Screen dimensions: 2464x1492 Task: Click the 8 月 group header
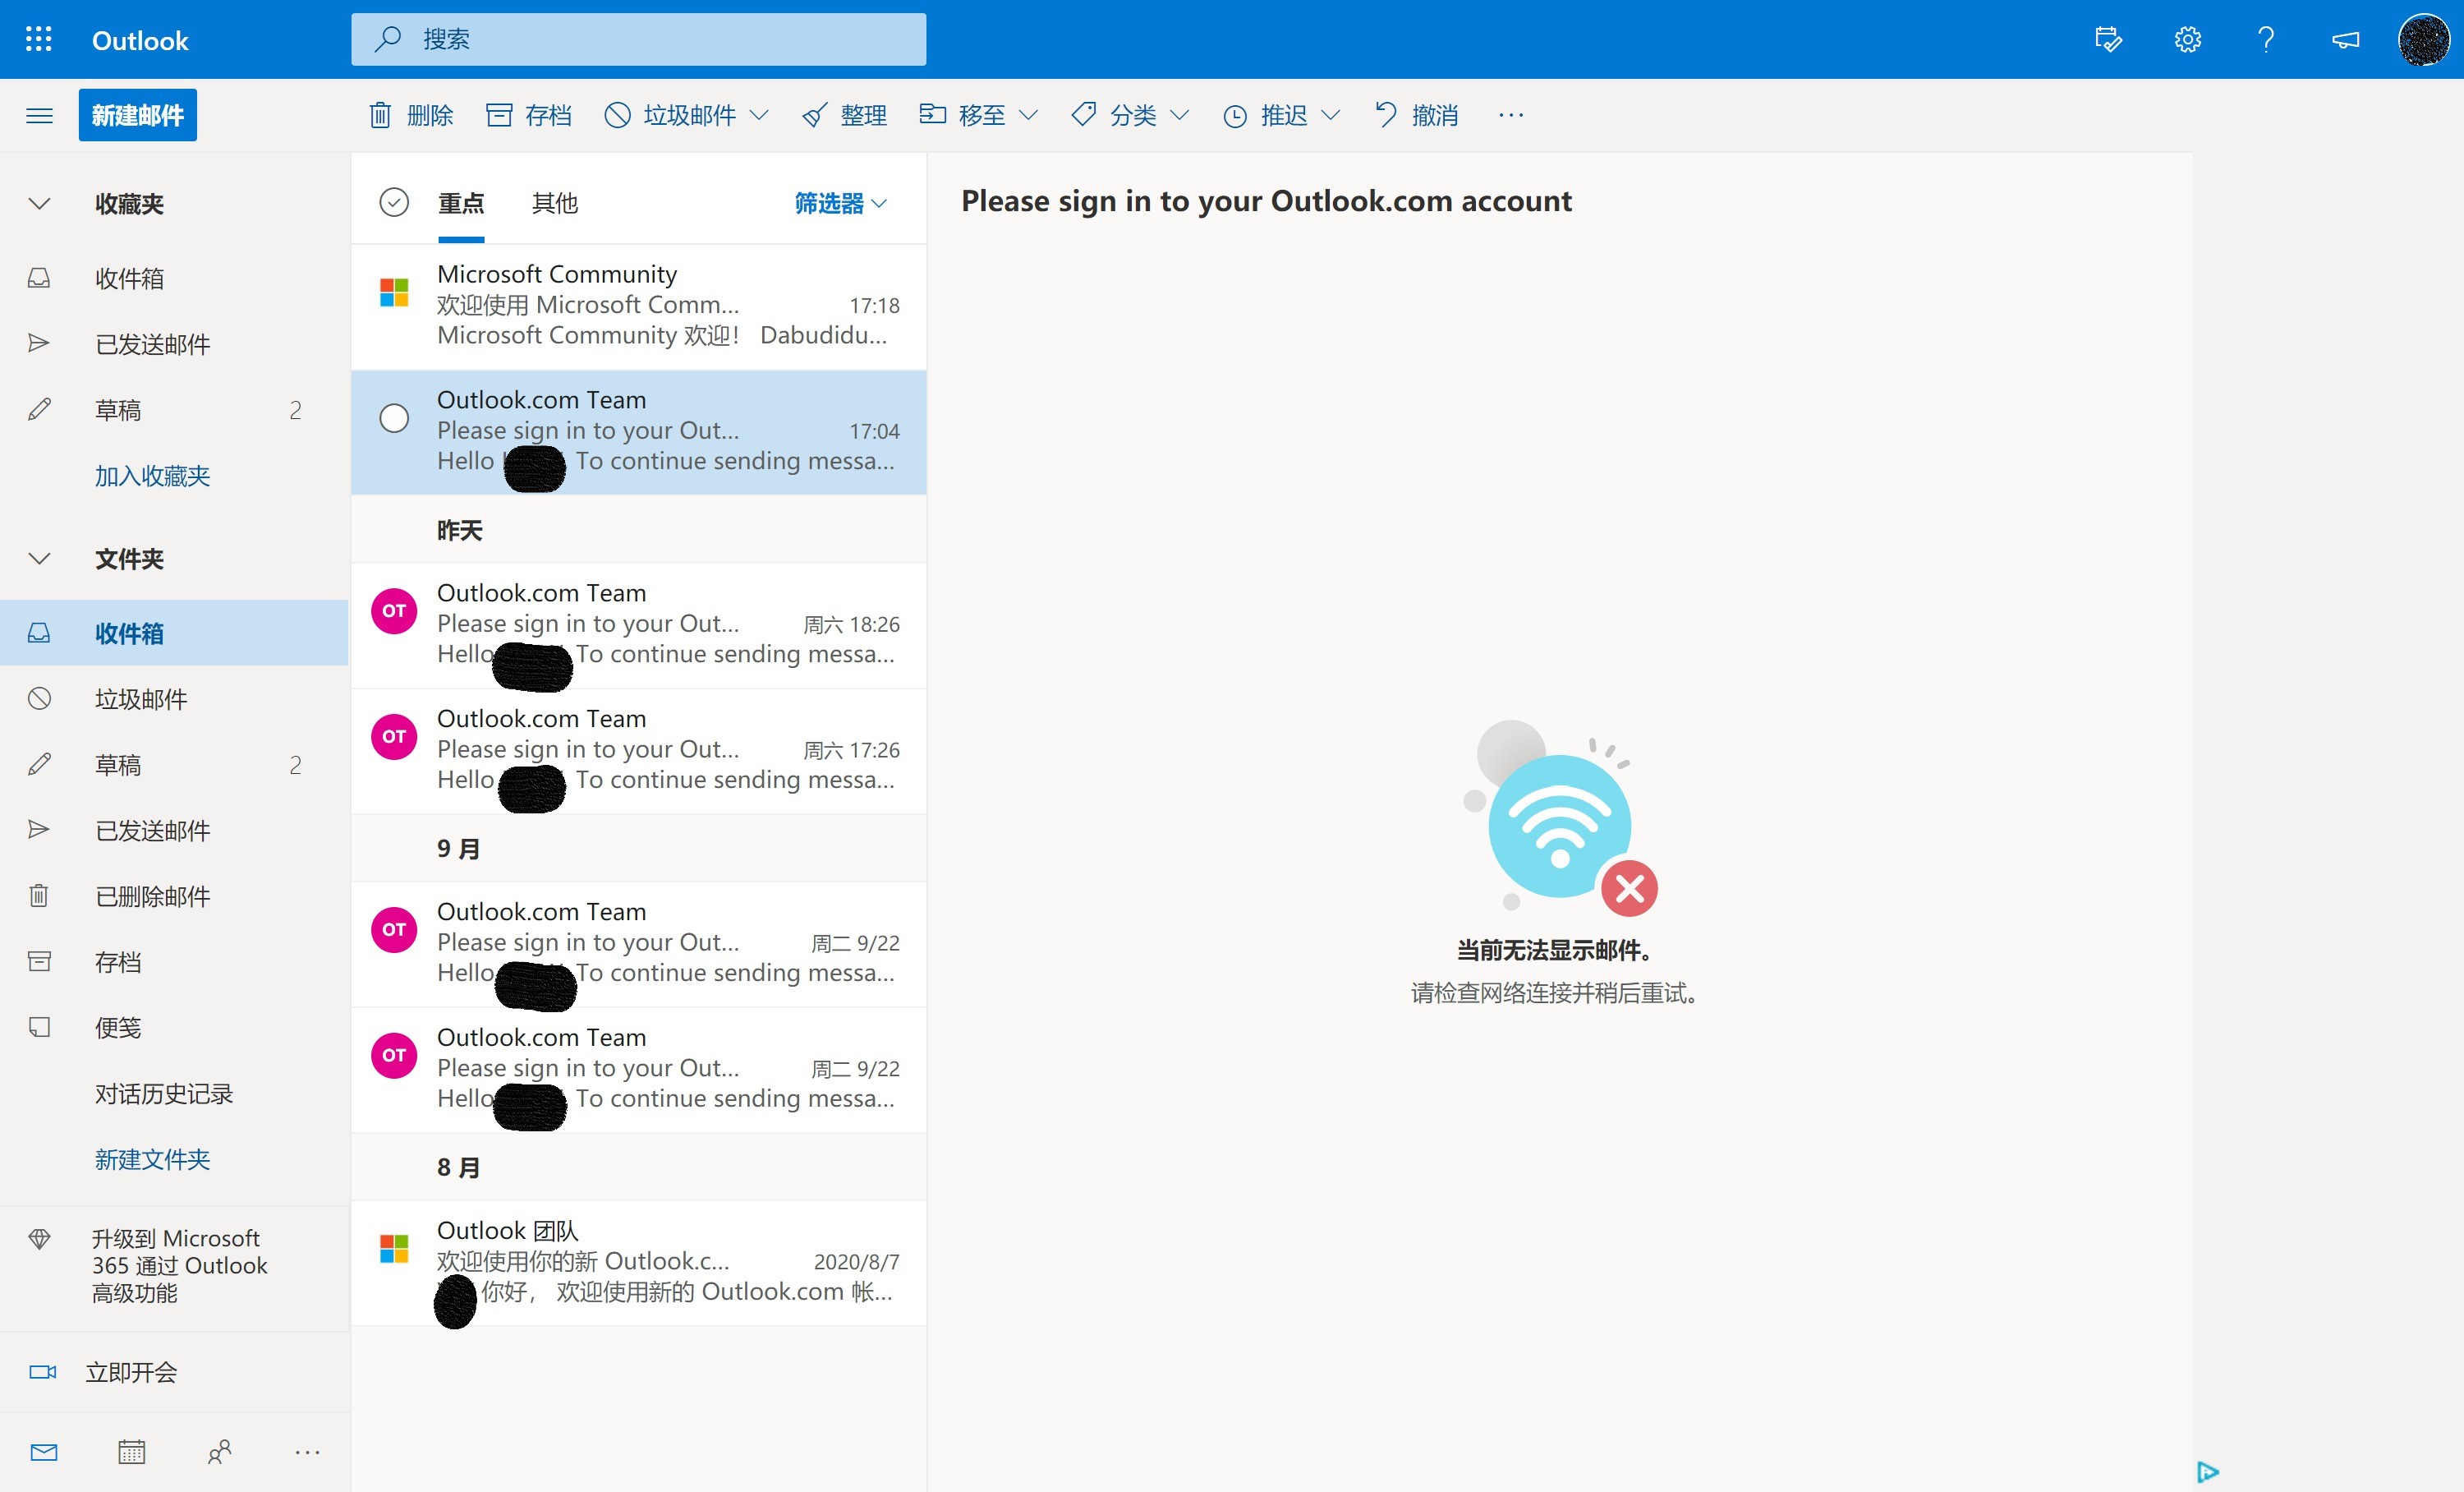[638, 1167]
